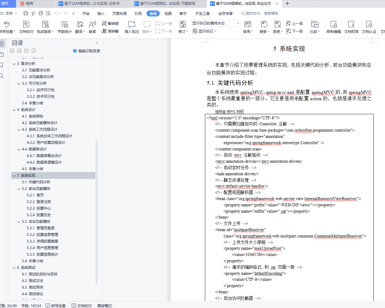Image resolution: width=385 pixels, height=308 pixels.
Task: Collapse the 3 需求分析 outline node
Action: pyautogui.click(x=14, y=64)
